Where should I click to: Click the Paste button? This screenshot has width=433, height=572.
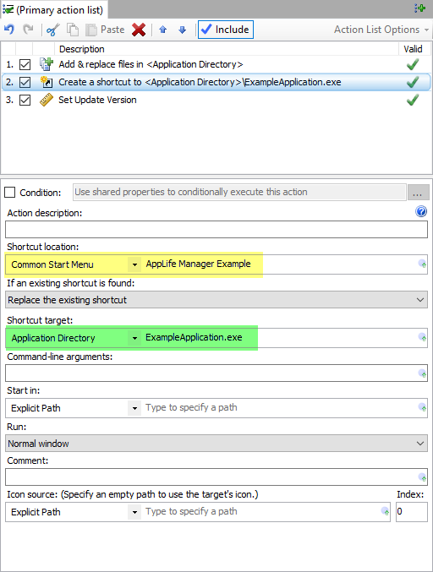coord(105,30)
